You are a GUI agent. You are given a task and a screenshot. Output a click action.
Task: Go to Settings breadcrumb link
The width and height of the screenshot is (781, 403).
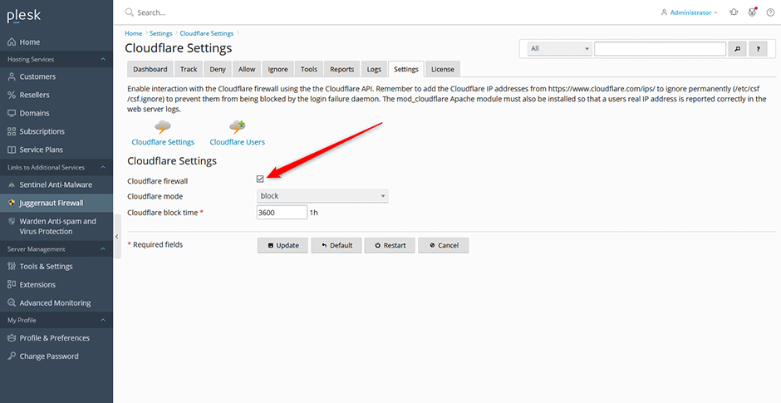[x=161, y=33]
